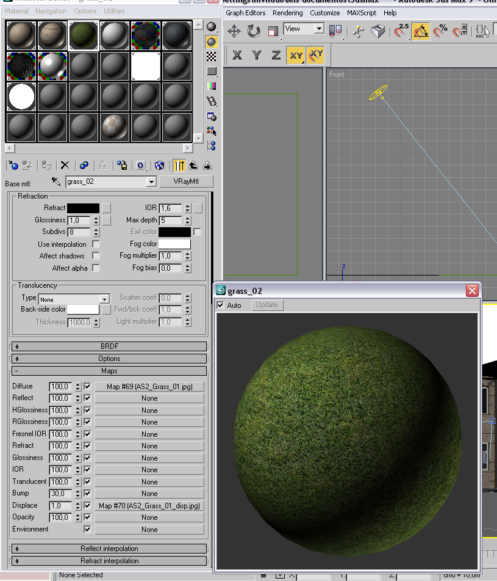The width and height of the screenshot is (497, 581).
Task: Click the Make Material Copy icon
Action: pyautogui.click(x=84, y=166)
